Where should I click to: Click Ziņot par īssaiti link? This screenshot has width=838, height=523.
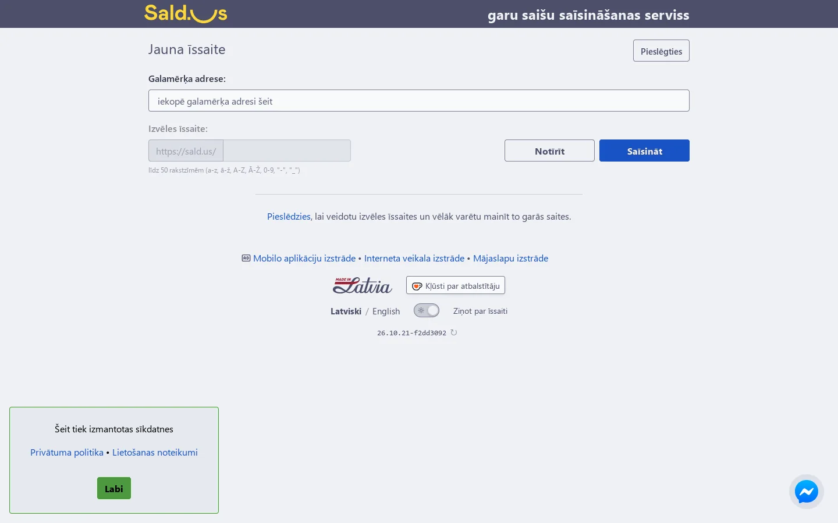click(480, 311)
